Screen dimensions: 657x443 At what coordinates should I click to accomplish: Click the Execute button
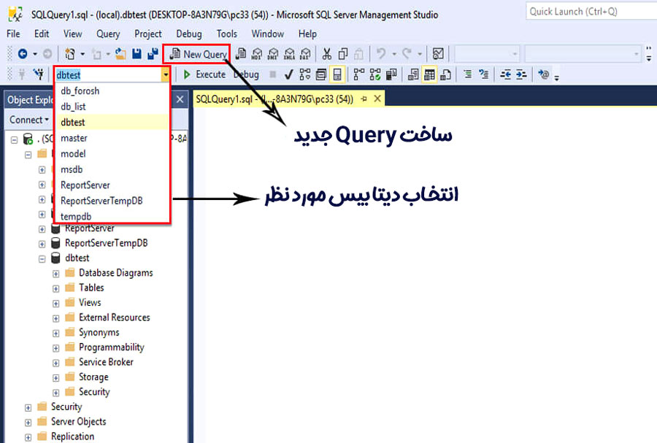205,74
